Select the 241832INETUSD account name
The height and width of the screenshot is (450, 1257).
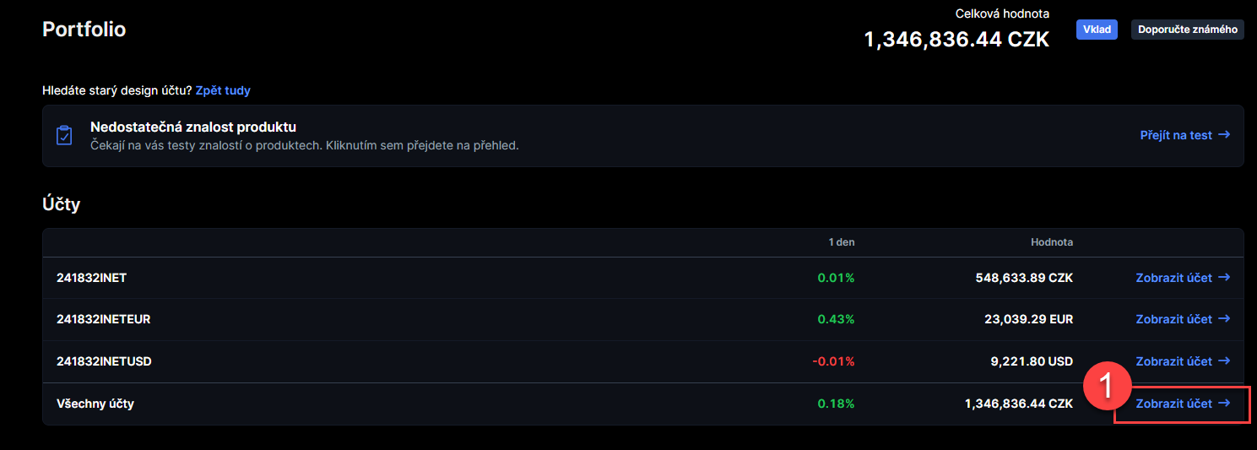coord(104,361)
